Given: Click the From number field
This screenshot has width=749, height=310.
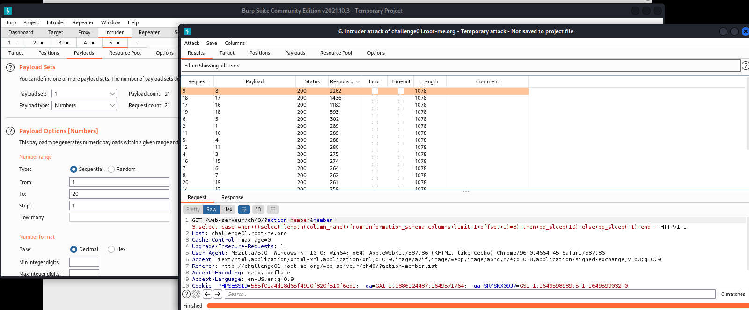Looking at the screenshot, I should coord(119,182).
